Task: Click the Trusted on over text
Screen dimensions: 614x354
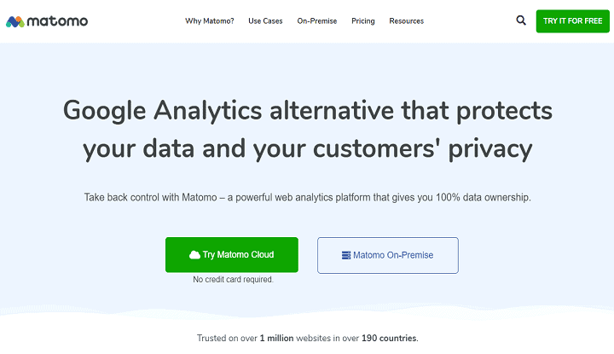Action: tap(227, 338)
